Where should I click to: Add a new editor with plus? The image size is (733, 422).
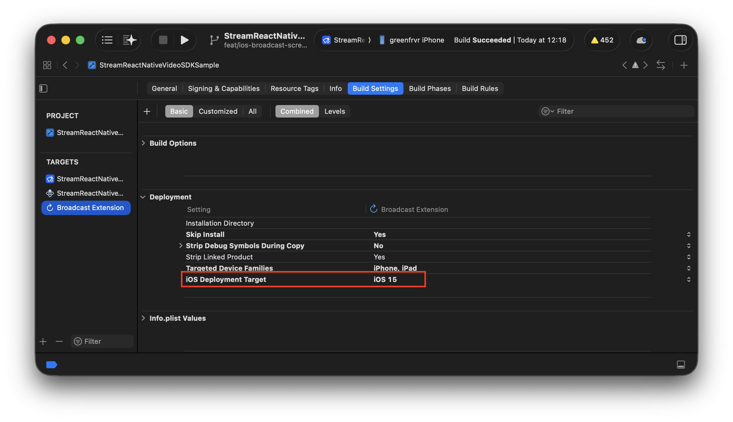click(x=684, y=65)
